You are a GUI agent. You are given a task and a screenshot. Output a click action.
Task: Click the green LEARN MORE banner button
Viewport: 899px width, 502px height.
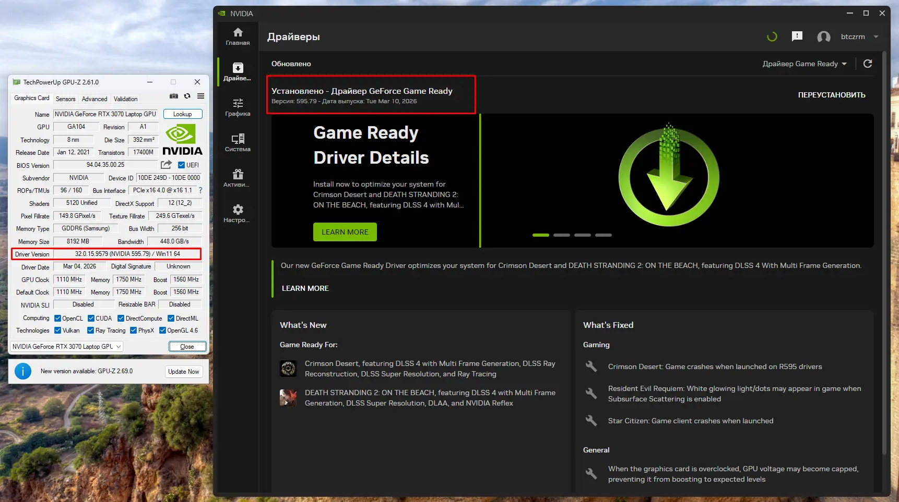pyautogui.click(x=345, y=232)
